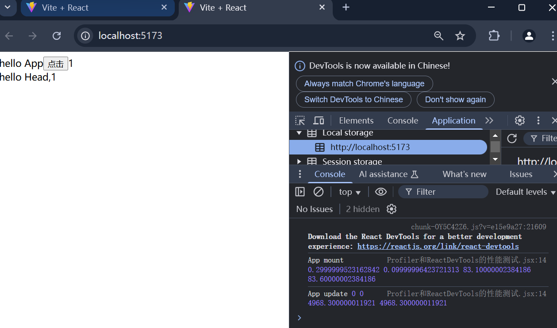The height and width of the screenshot is (328, 557).
Task: Close the second Vite + React tab
Action: [x=322, y=8]
